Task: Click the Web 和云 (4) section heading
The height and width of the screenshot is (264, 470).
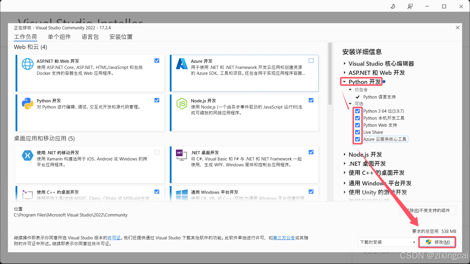Action: pyautogui.click(x=31, y=47)
